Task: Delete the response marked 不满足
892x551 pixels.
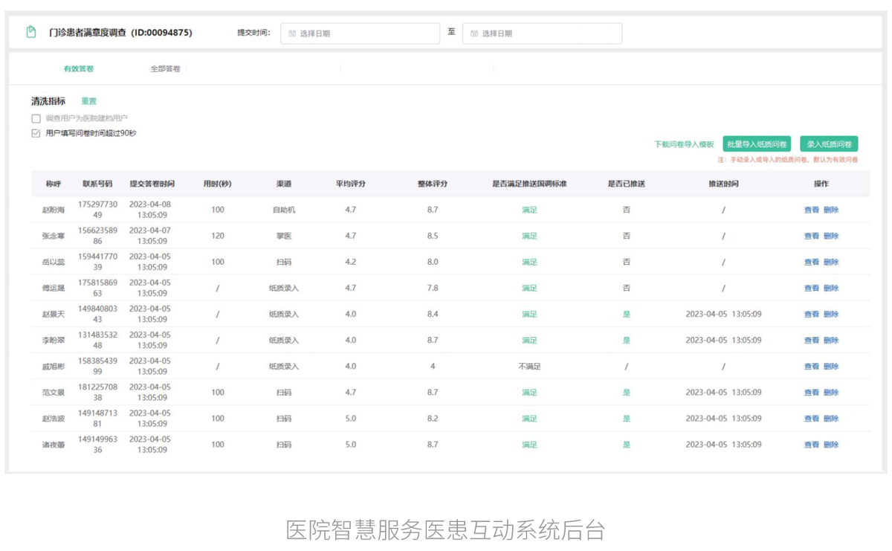Action: (831, 366)
